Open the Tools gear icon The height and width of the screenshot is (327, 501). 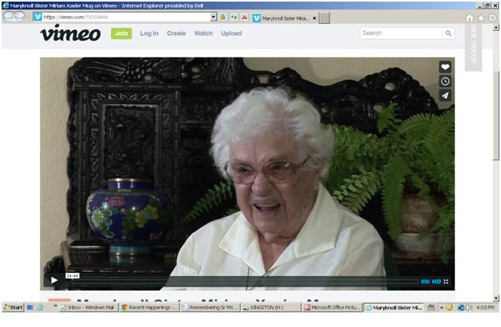[x=493, y=18]
